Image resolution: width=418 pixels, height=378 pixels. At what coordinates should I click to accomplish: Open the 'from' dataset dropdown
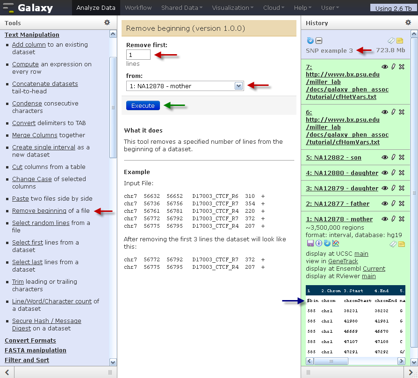[185, 86]
